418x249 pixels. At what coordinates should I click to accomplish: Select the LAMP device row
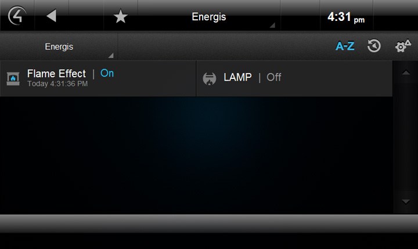[x=294, y=78]
